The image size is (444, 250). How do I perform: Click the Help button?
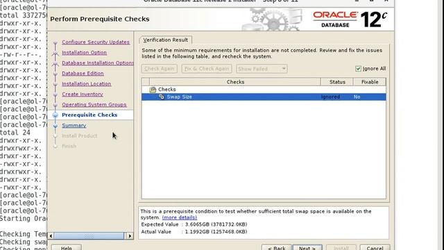(x=67, y=248)
